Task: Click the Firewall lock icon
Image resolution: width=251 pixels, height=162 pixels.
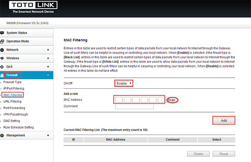Action: coord(2,75)
